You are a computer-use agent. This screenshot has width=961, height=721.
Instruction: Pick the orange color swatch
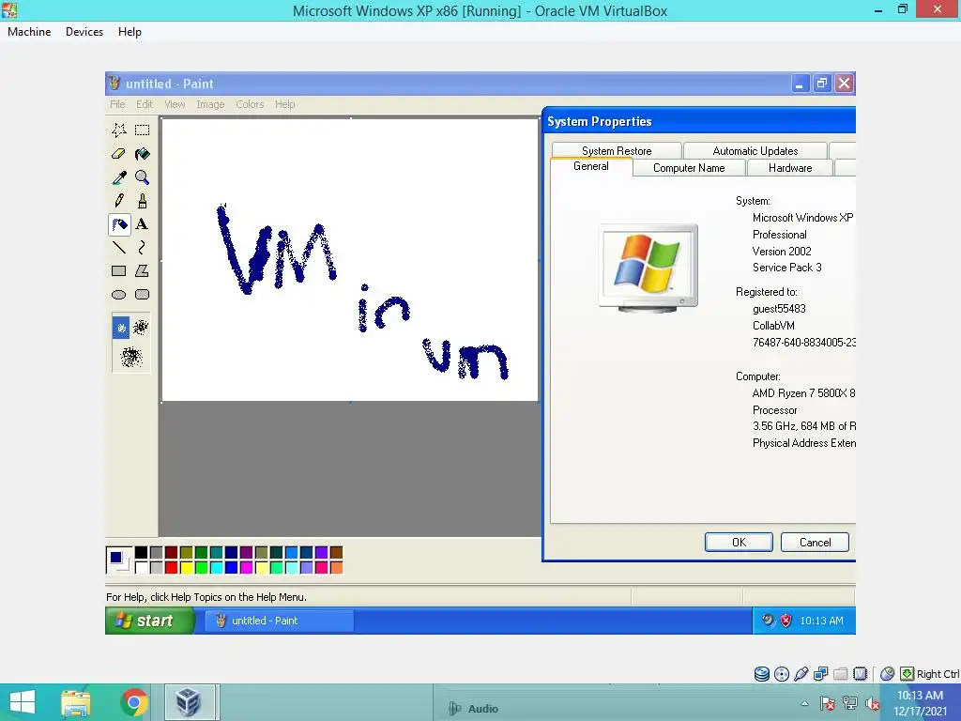(337, 568)
